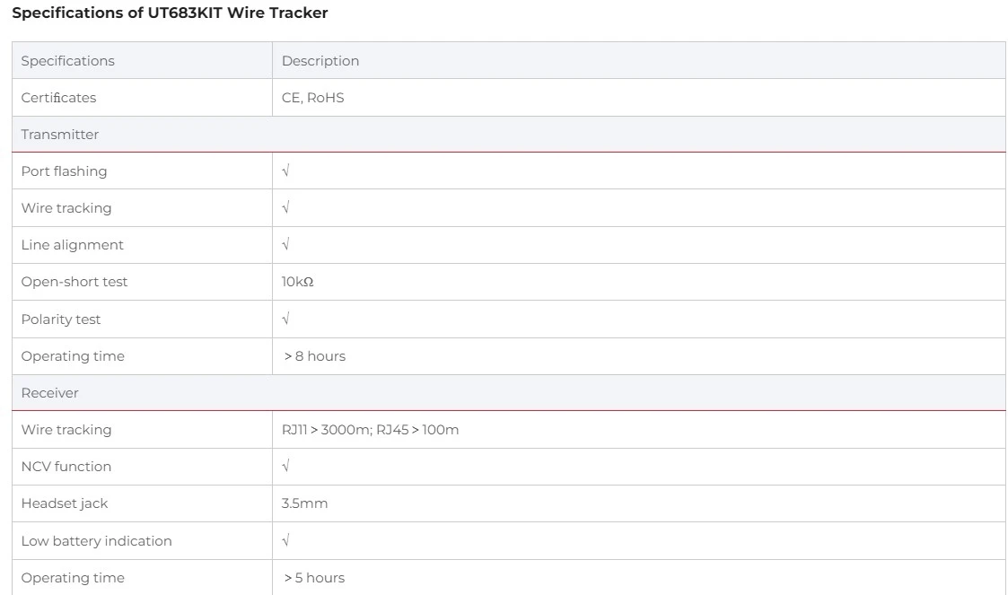The width and height of the screenshot is (1008, 595).
Task: Click the RJ11 > 3000m; RJ45 > 100m value
Action: (x=370, y=430)
